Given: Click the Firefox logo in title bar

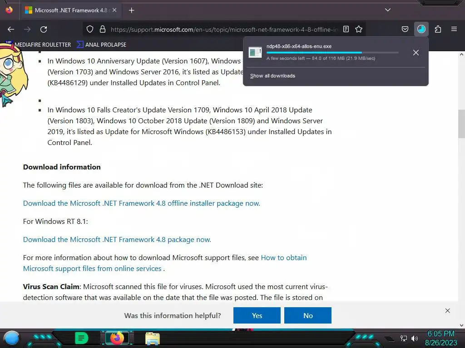Looking at the screenshot, I should (x=9, y=10).
